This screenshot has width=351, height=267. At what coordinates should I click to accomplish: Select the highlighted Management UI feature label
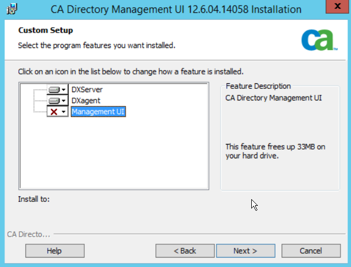click(99, 111)
